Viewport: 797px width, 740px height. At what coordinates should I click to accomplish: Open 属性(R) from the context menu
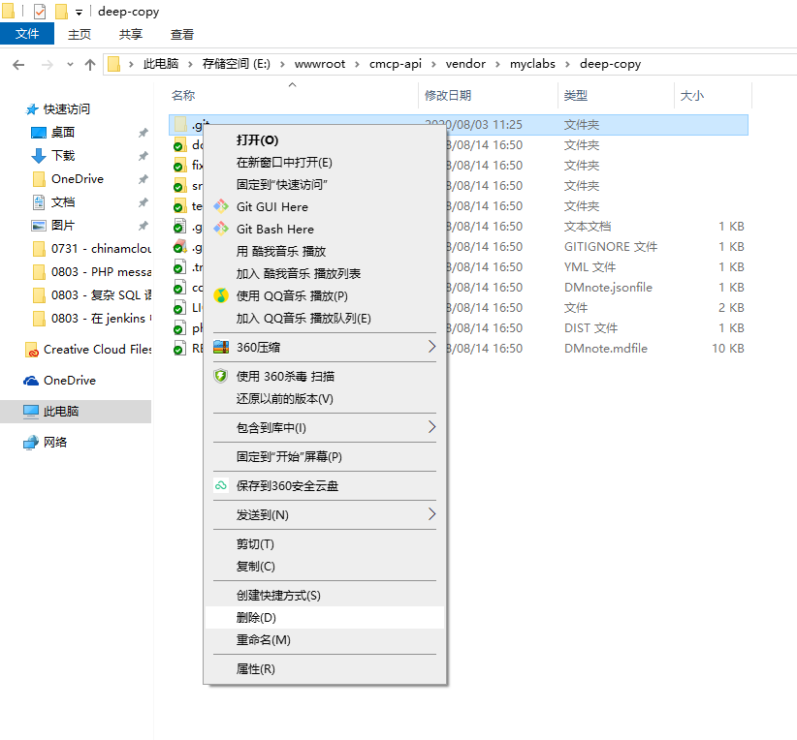325,669
